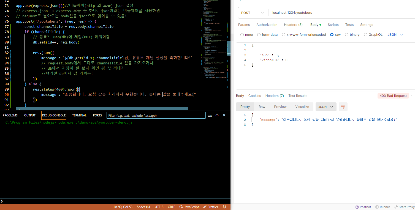Image resolution: width=415 pixels, height=210 pixels.
Task: Open the OUTPUT panel tab
Action: [x=30, y=115]
